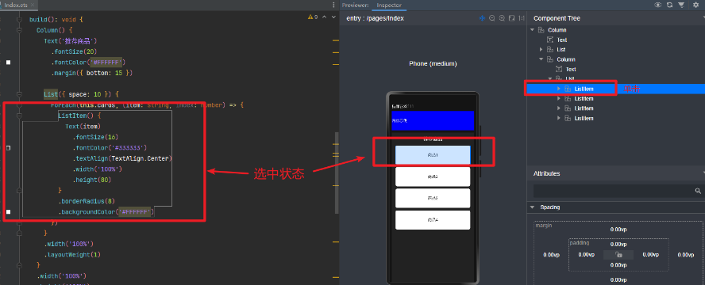705x285 pixels.
Task: Expand the highlighted ListItem node arrow
Action: point(559,89)
